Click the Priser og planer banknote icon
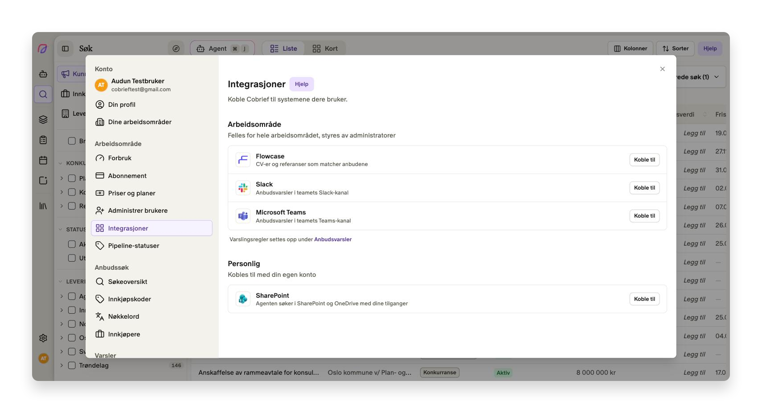 [100, 193]
